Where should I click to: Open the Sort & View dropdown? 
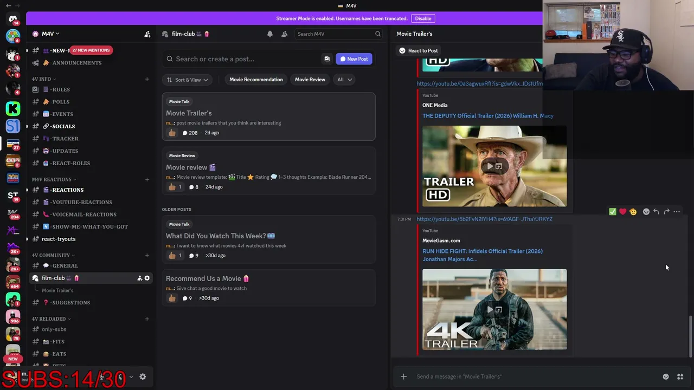188,80
